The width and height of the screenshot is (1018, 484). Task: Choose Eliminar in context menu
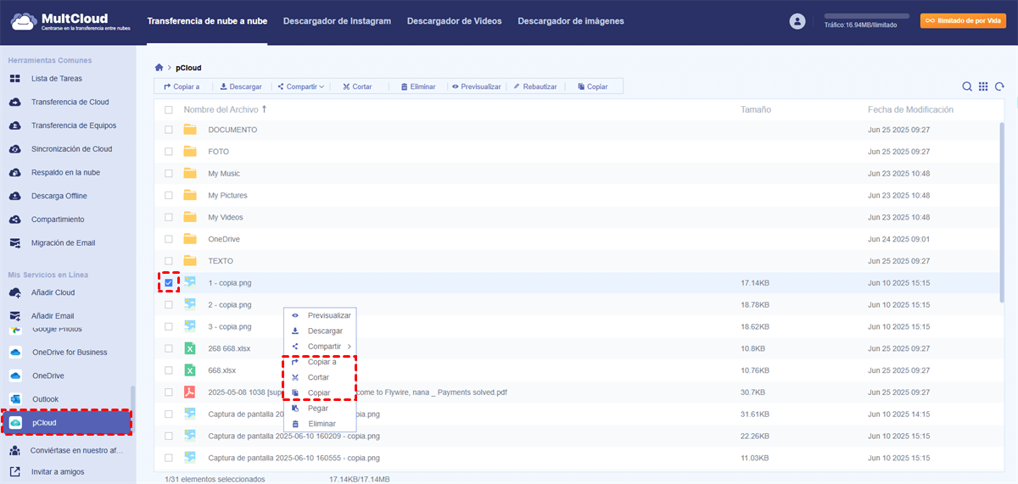(x=320, y=424)
